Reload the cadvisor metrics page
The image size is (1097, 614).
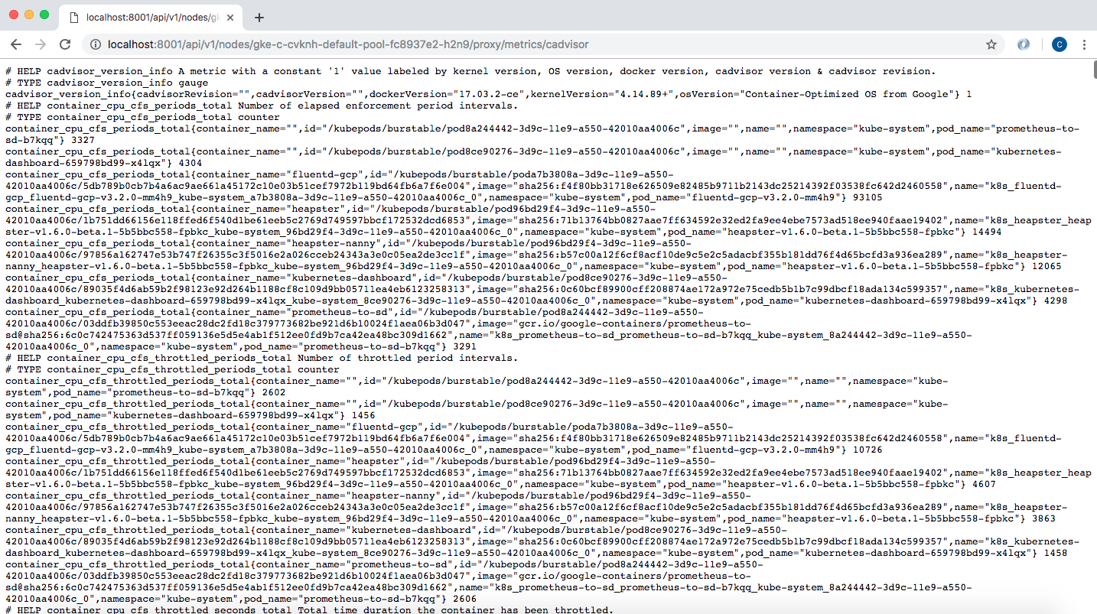pyautogui.click(x=66, y=44)
